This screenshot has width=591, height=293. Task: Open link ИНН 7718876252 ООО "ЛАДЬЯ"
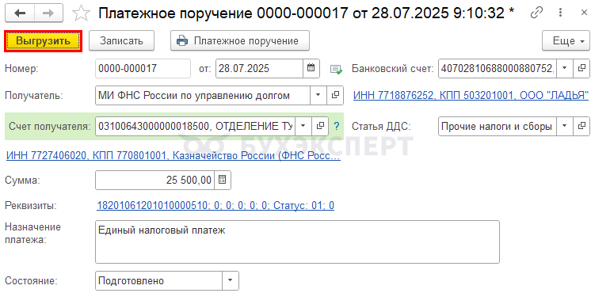point(471,95)
